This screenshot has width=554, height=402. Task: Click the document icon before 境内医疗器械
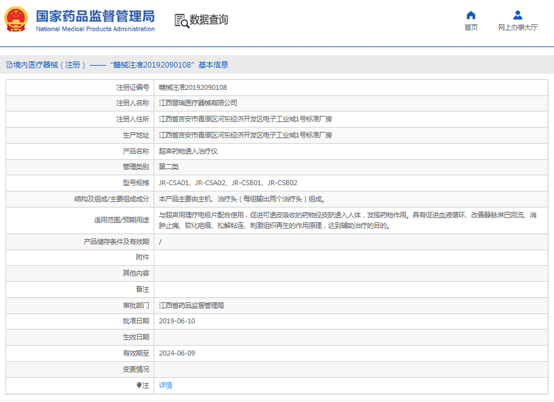pos(9,65)
